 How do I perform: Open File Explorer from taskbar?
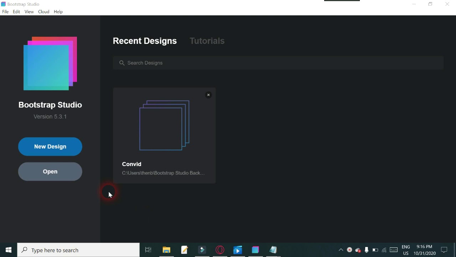[166, 250]
